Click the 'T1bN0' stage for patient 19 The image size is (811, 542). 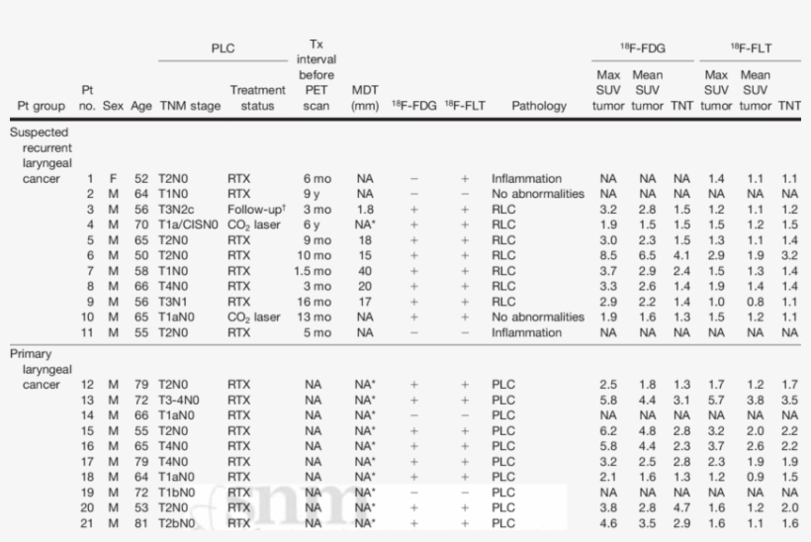click(177, 493)
